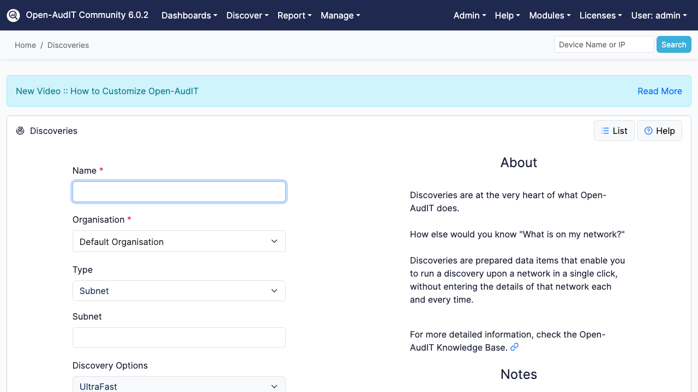This screenshot has height=392, width=698.
Task: Click the Discoveries breadcrumb
Action: (68, 45)
